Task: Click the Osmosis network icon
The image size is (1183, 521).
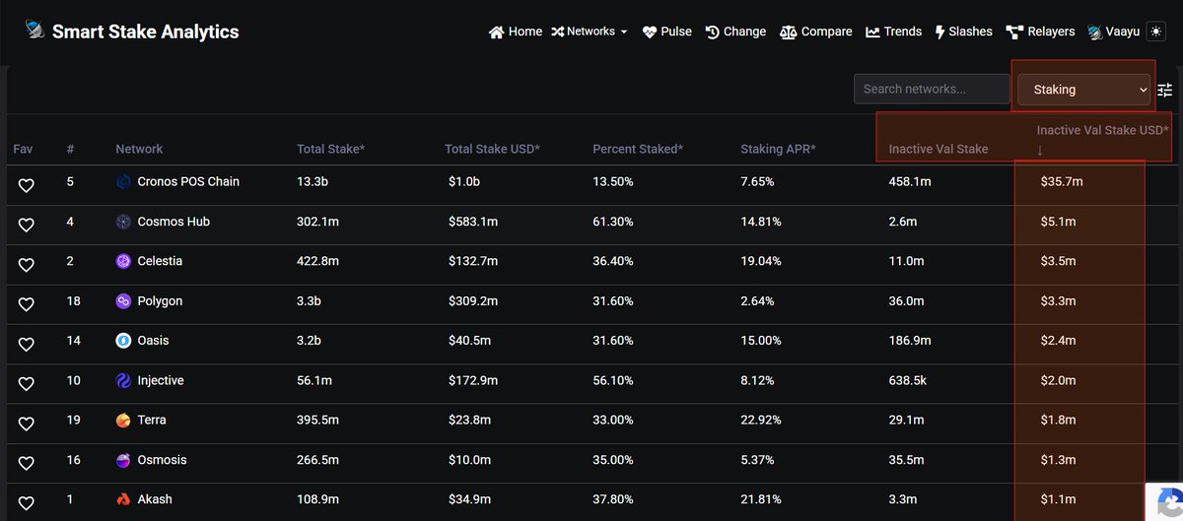Action: coord(123,460)
